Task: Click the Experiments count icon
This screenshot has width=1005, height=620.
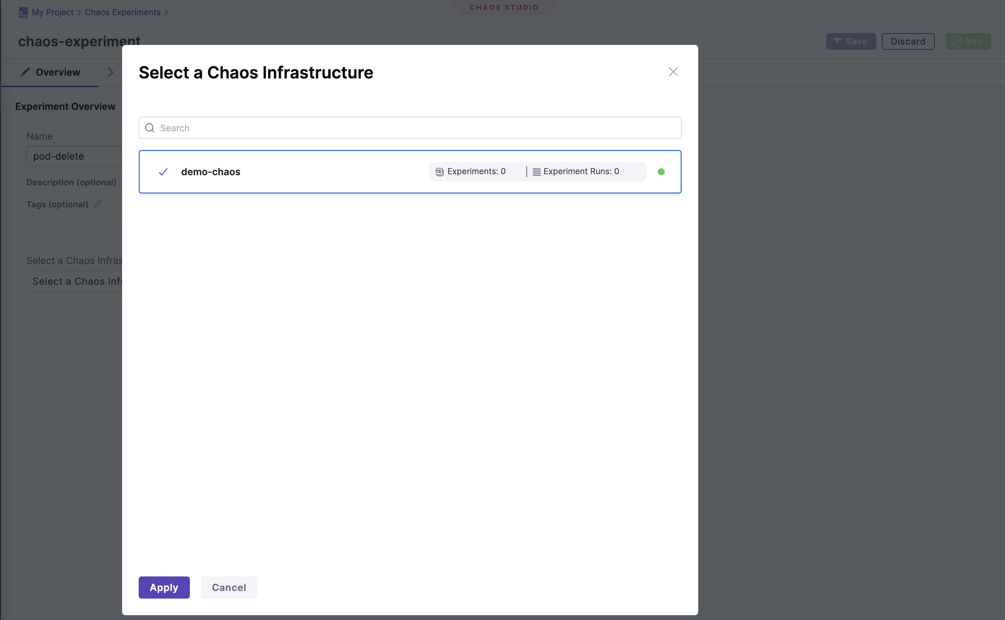Action: tap(439, 172)
